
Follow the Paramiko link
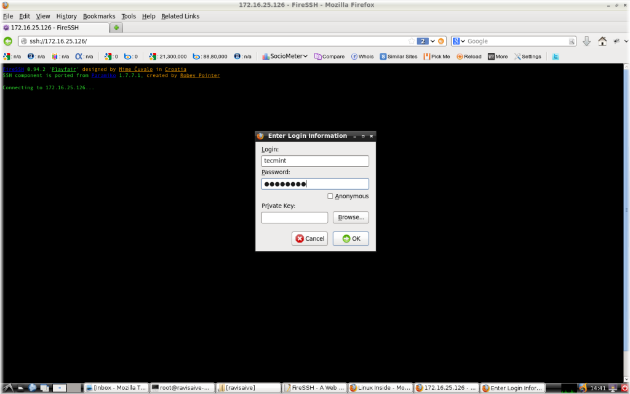point(103,75)
